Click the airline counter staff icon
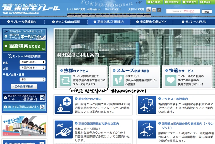 (x=64, y=105)
